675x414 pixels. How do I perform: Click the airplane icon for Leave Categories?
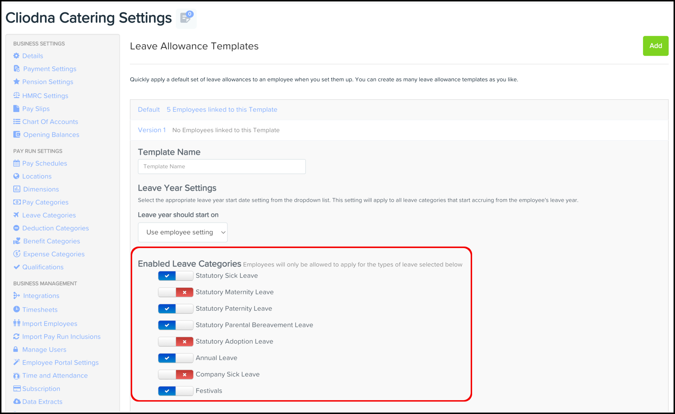coord(16,215)
